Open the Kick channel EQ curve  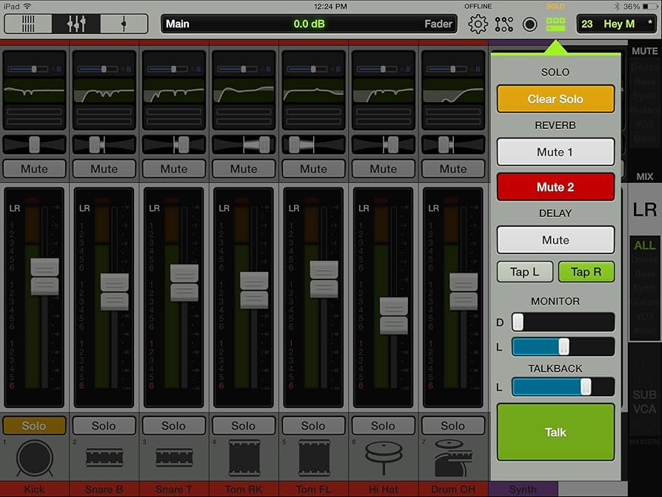pos(34,90)
